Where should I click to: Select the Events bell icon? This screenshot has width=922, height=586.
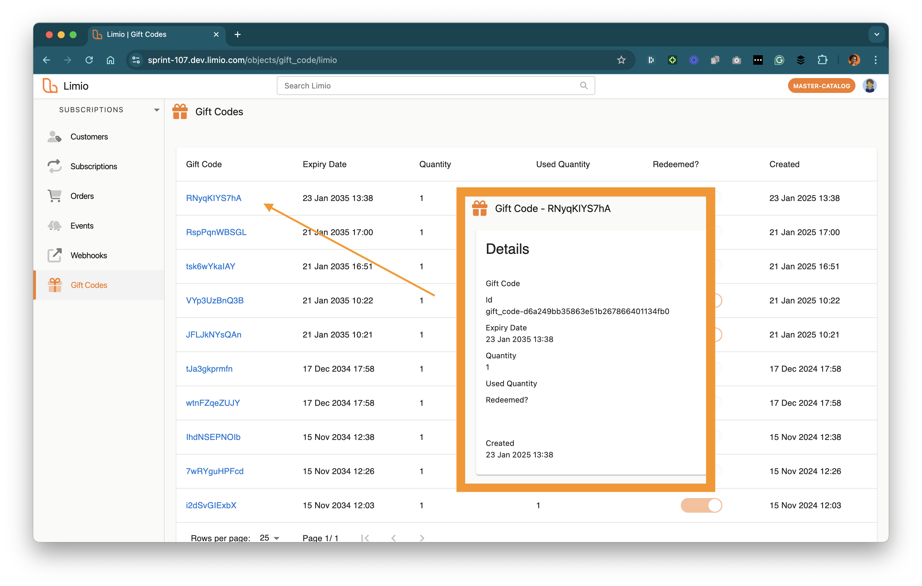(54, 226)
